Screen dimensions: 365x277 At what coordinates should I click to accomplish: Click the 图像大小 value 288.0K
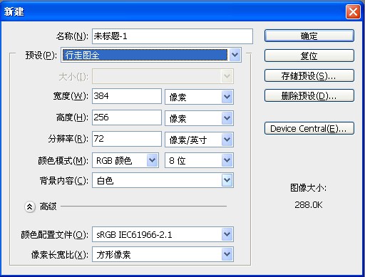point(309,204)
